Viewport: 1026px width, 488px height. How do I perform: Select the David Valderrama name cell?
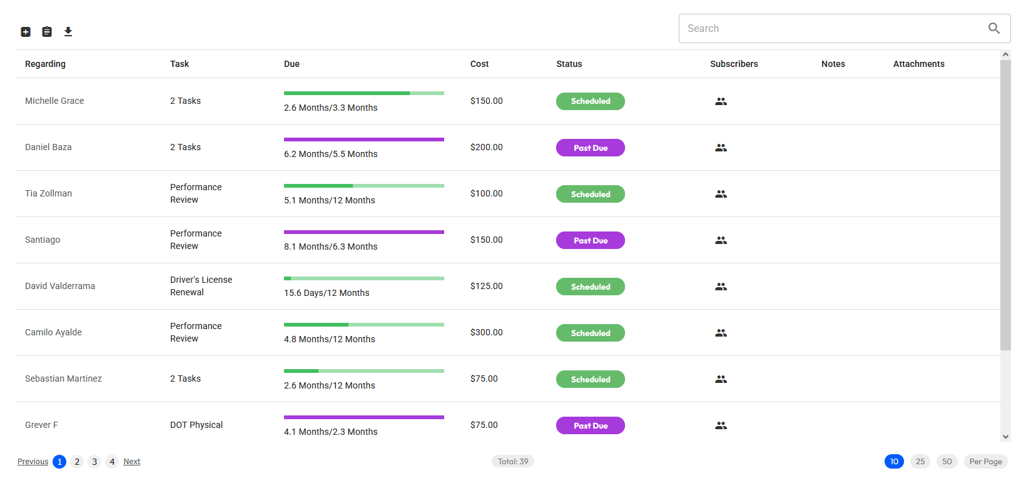(x=60, y=286)
